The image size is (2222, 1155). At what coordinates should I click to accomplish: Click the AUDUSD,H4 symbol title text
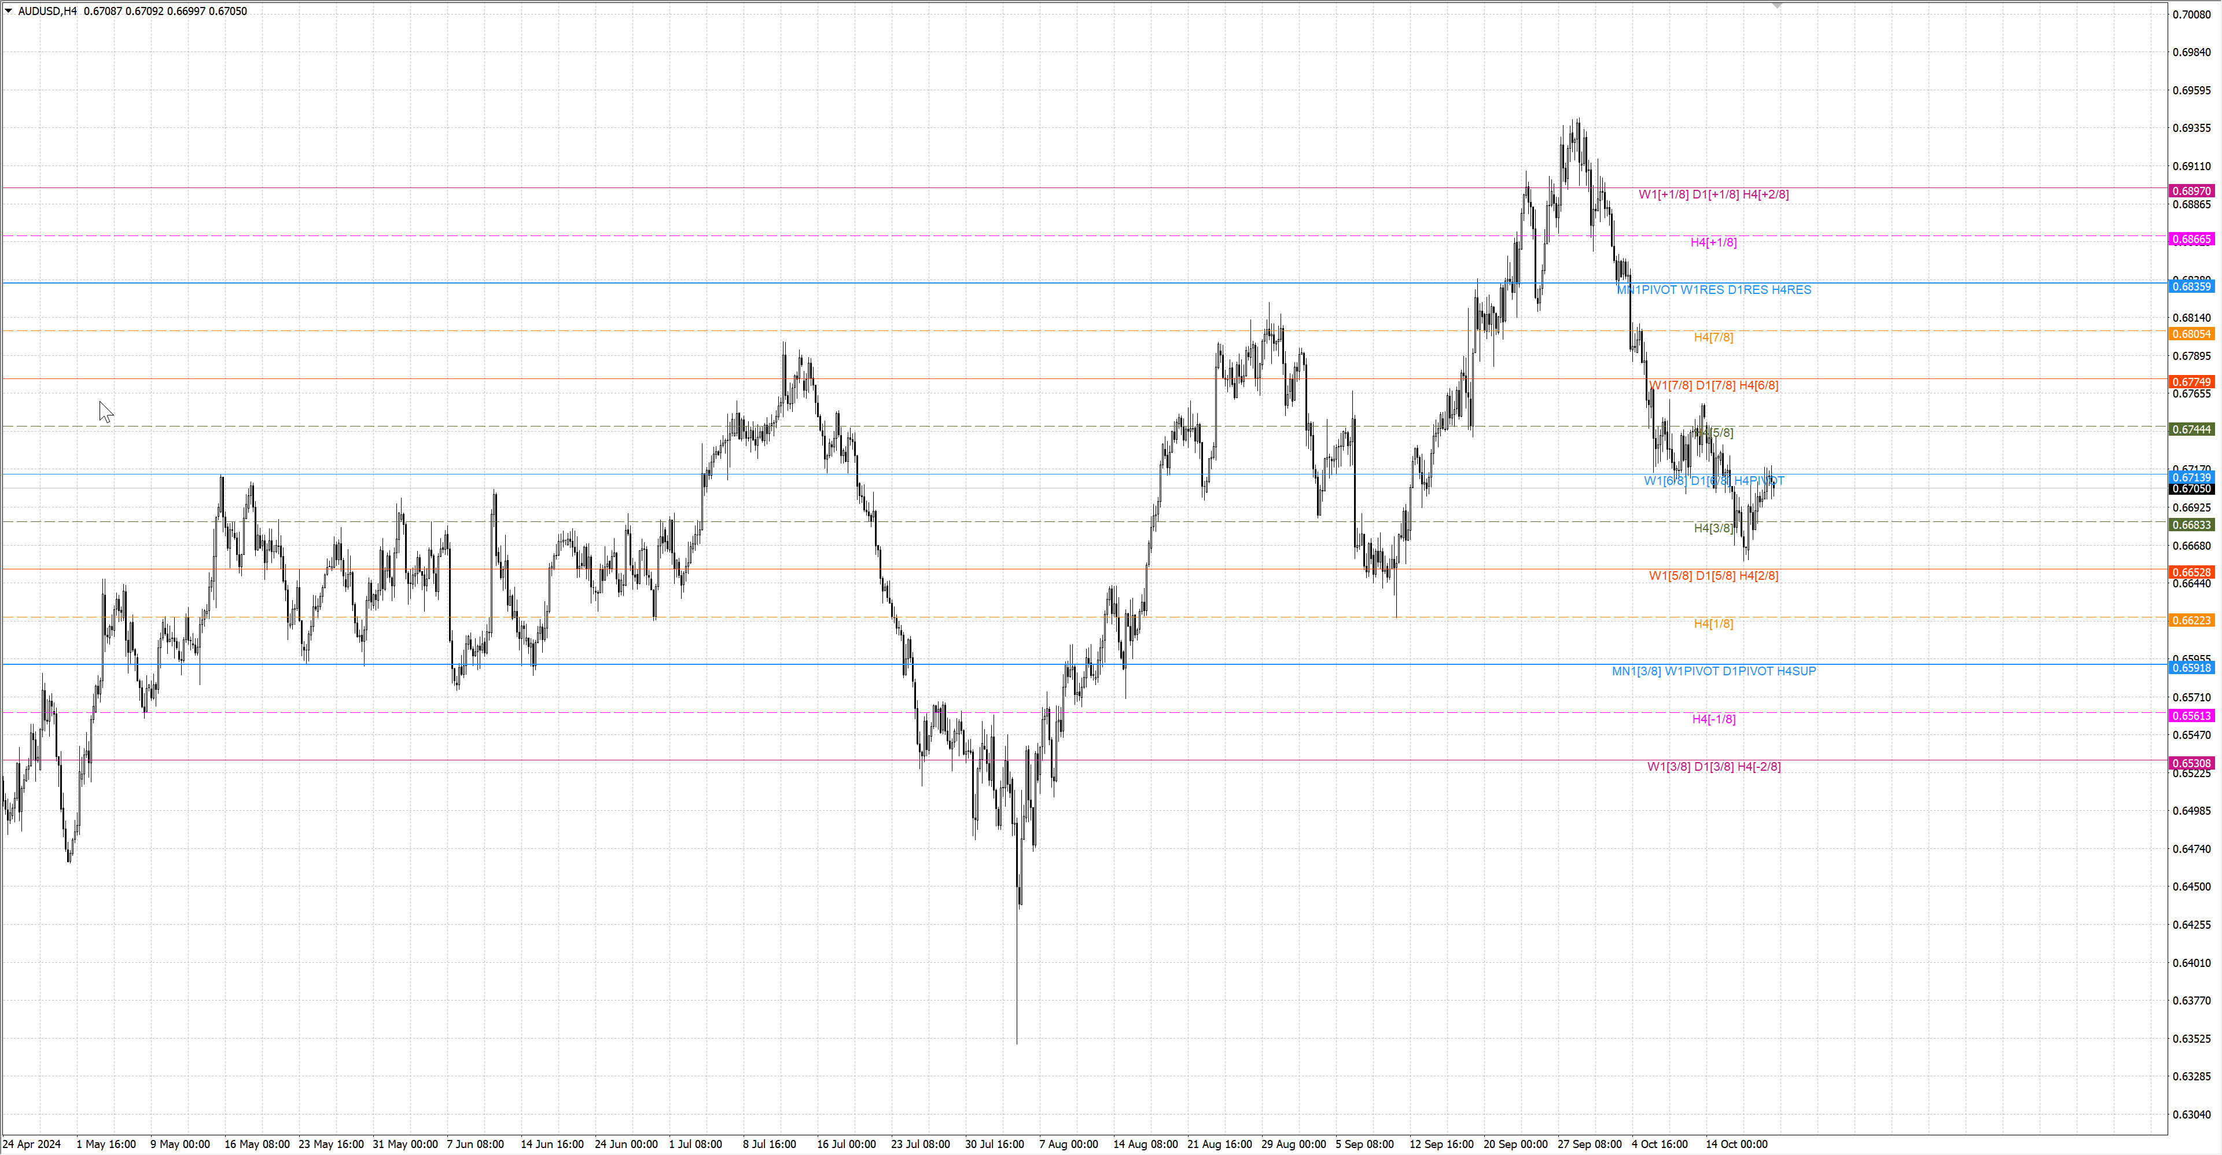coord(47,11)
